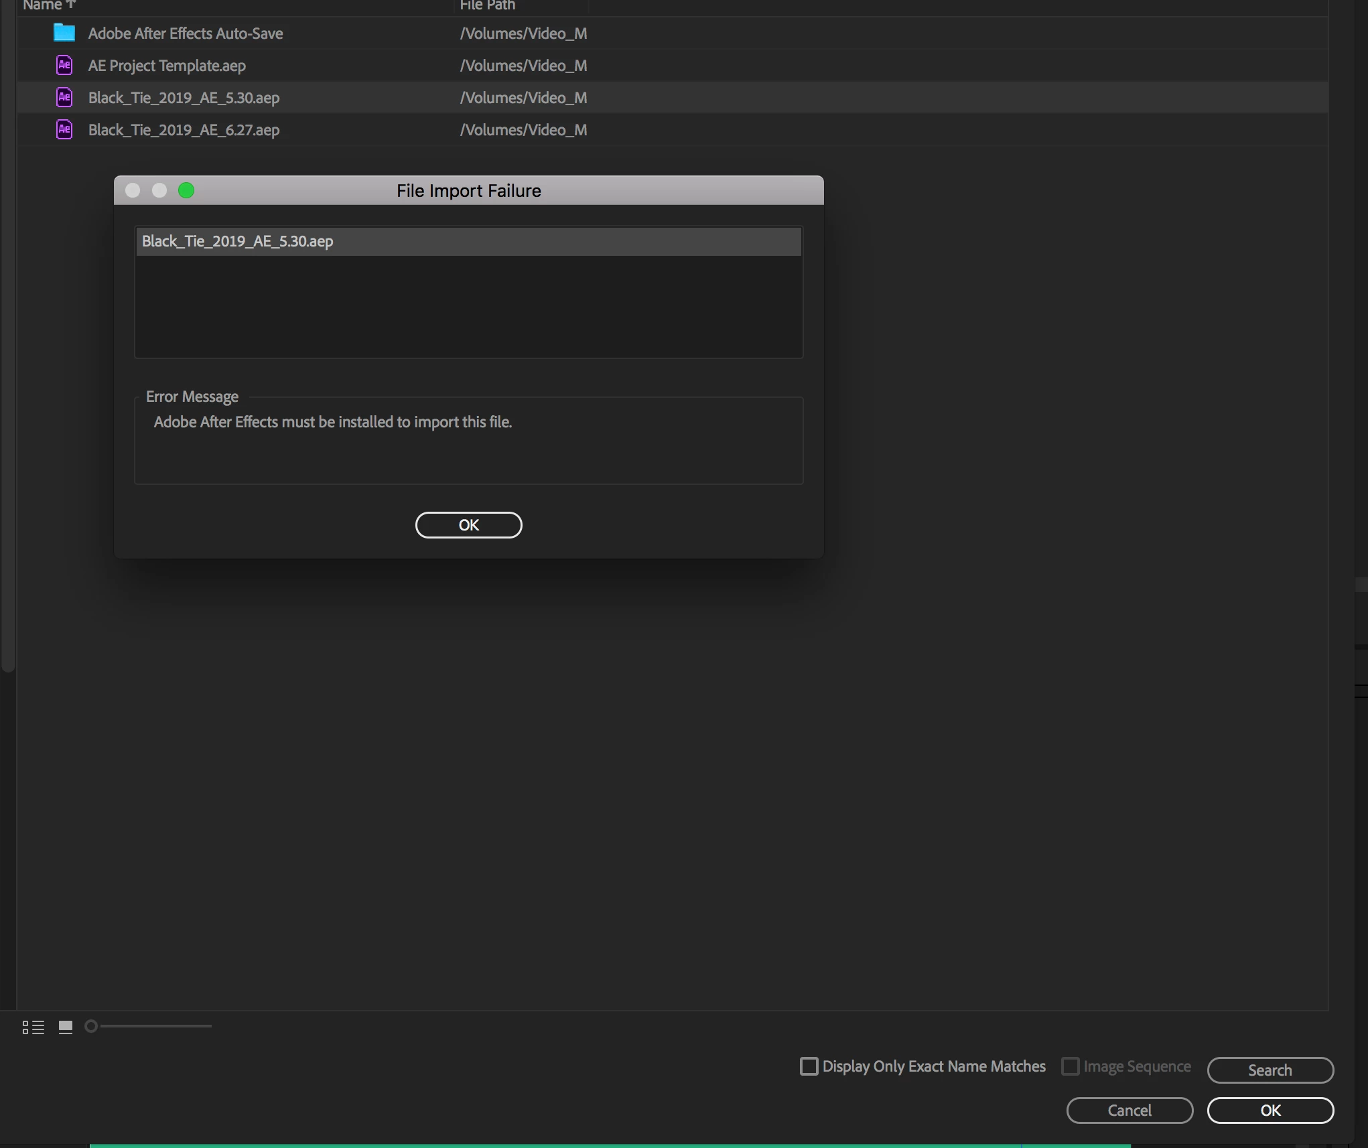Switch to list view icon
Image resolution: width=1368 pixels, height=1148 pixels.
point(33,1027)
